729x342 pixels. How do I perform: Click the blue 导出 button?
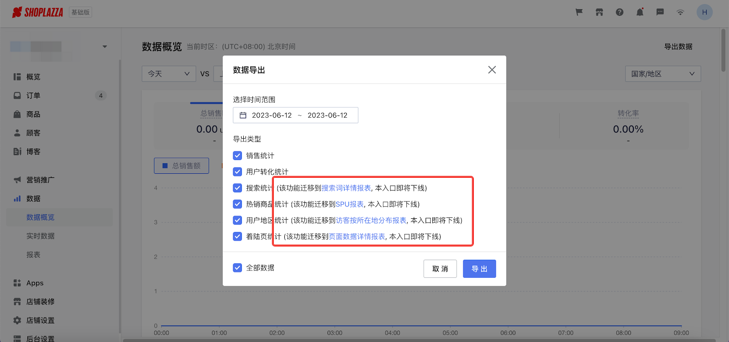pos(479,269)
